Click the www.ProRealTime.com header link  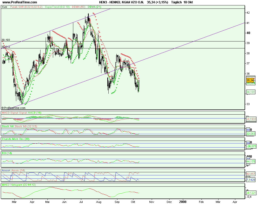(x=20, y=2)
